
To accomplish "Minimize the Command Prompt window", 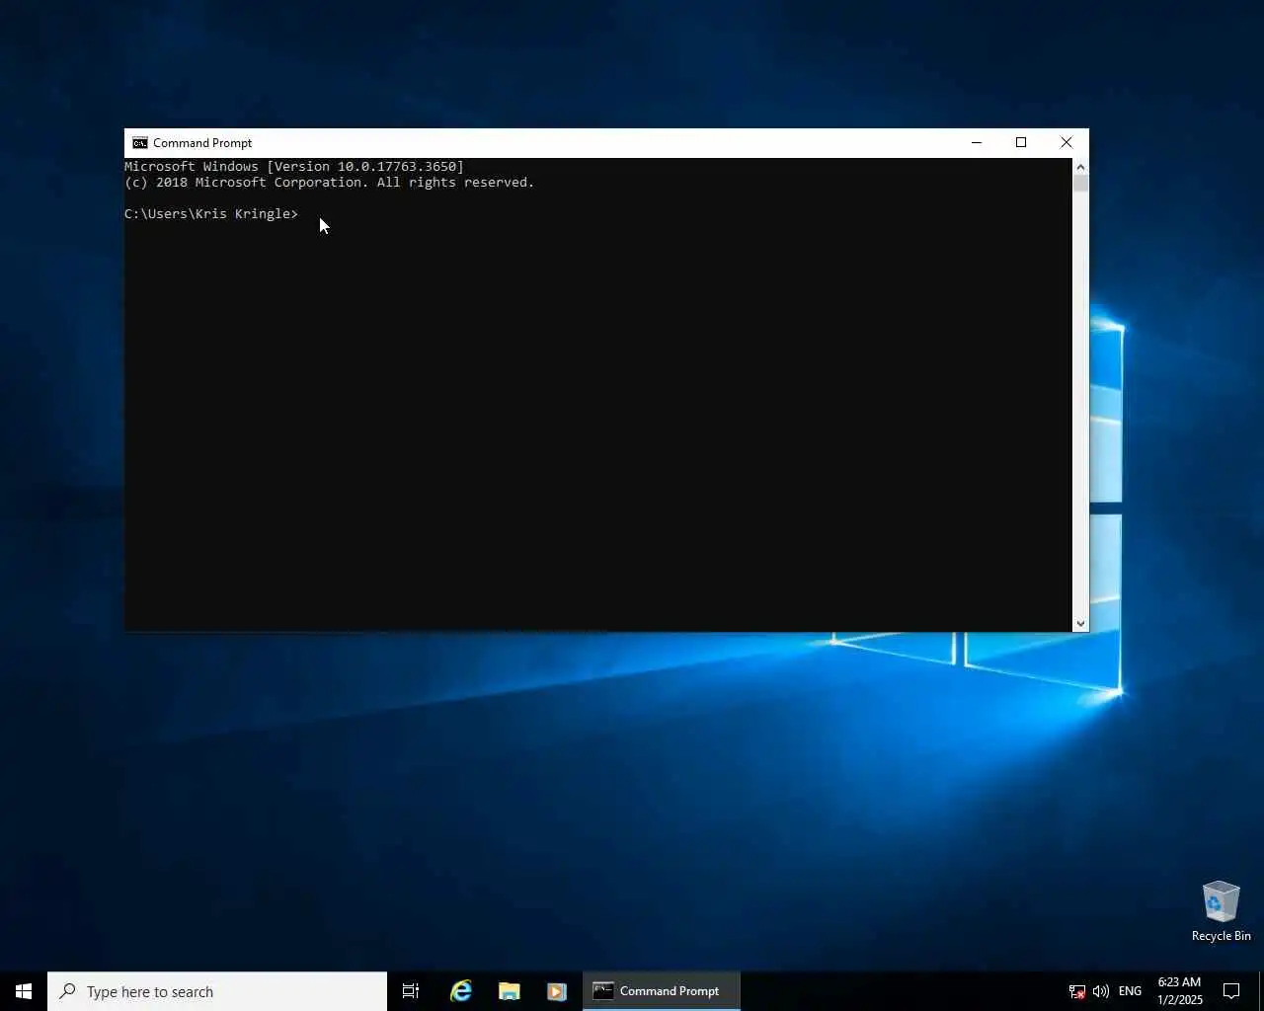I will click(977, 142).
